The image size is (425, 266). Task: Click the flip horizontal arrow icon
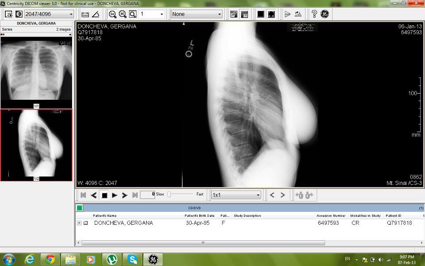pos(288,14)
